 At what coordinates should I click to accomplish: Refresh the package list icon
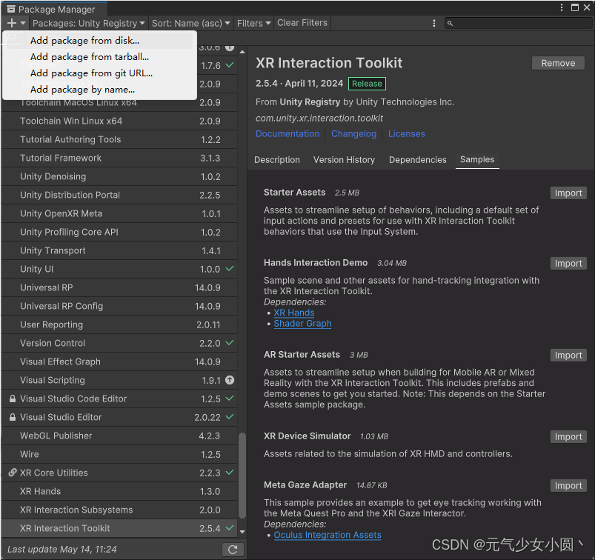click(233, 550)
